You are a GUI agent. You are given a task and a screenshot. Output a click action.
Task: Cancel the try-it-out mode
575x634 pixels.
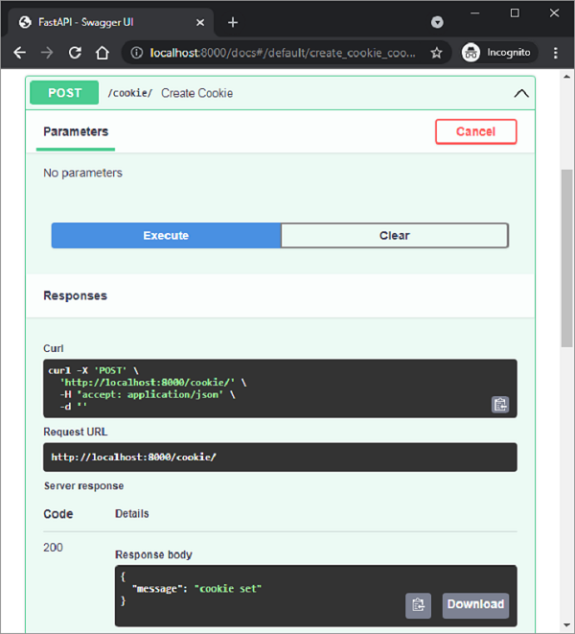click(x=475, y=131)
